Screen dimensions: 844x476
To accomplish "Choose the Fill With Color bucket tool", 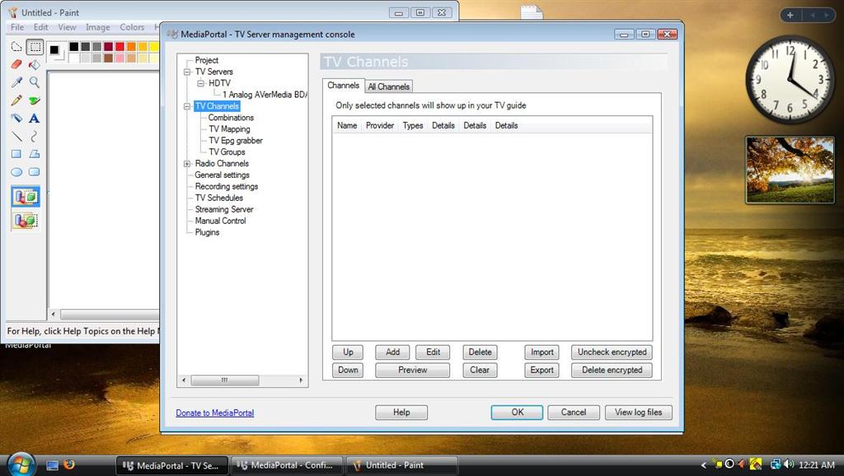I will (35, 64).
